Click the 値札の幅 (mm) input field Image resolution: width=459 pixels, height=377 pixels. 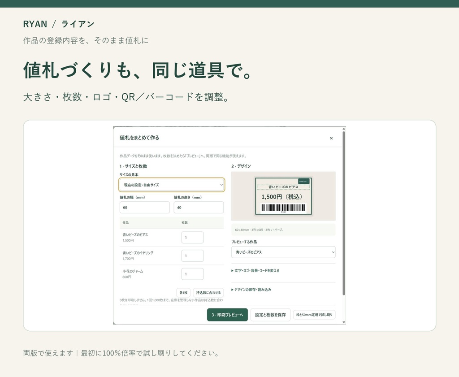click(x=145, y=207)
